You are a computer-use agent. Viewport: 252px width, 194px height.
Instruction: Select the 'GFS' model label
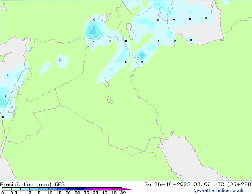point(60,184)
